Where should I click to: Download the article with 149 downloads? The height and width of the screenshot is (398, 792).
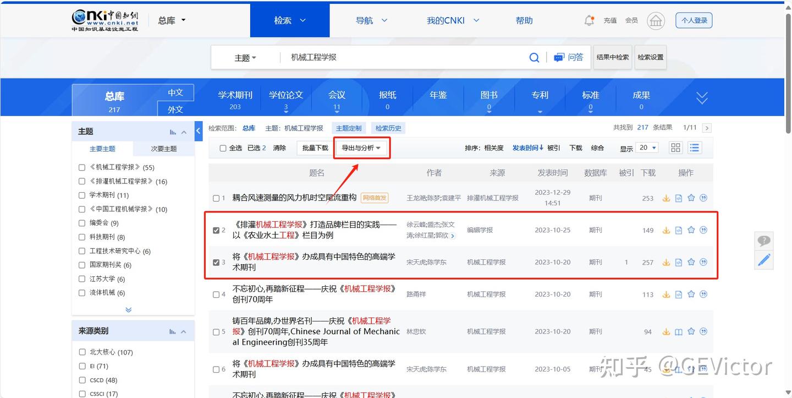(666, 230)
